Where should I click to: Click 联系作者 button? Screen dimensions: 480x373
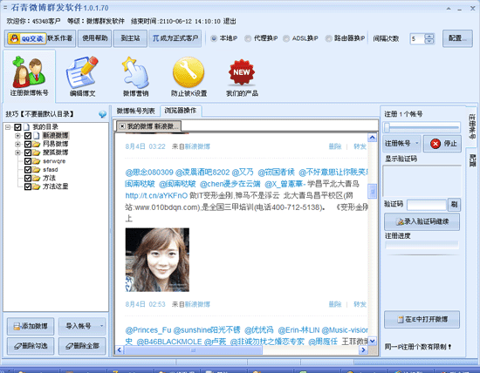click(60, 38)
